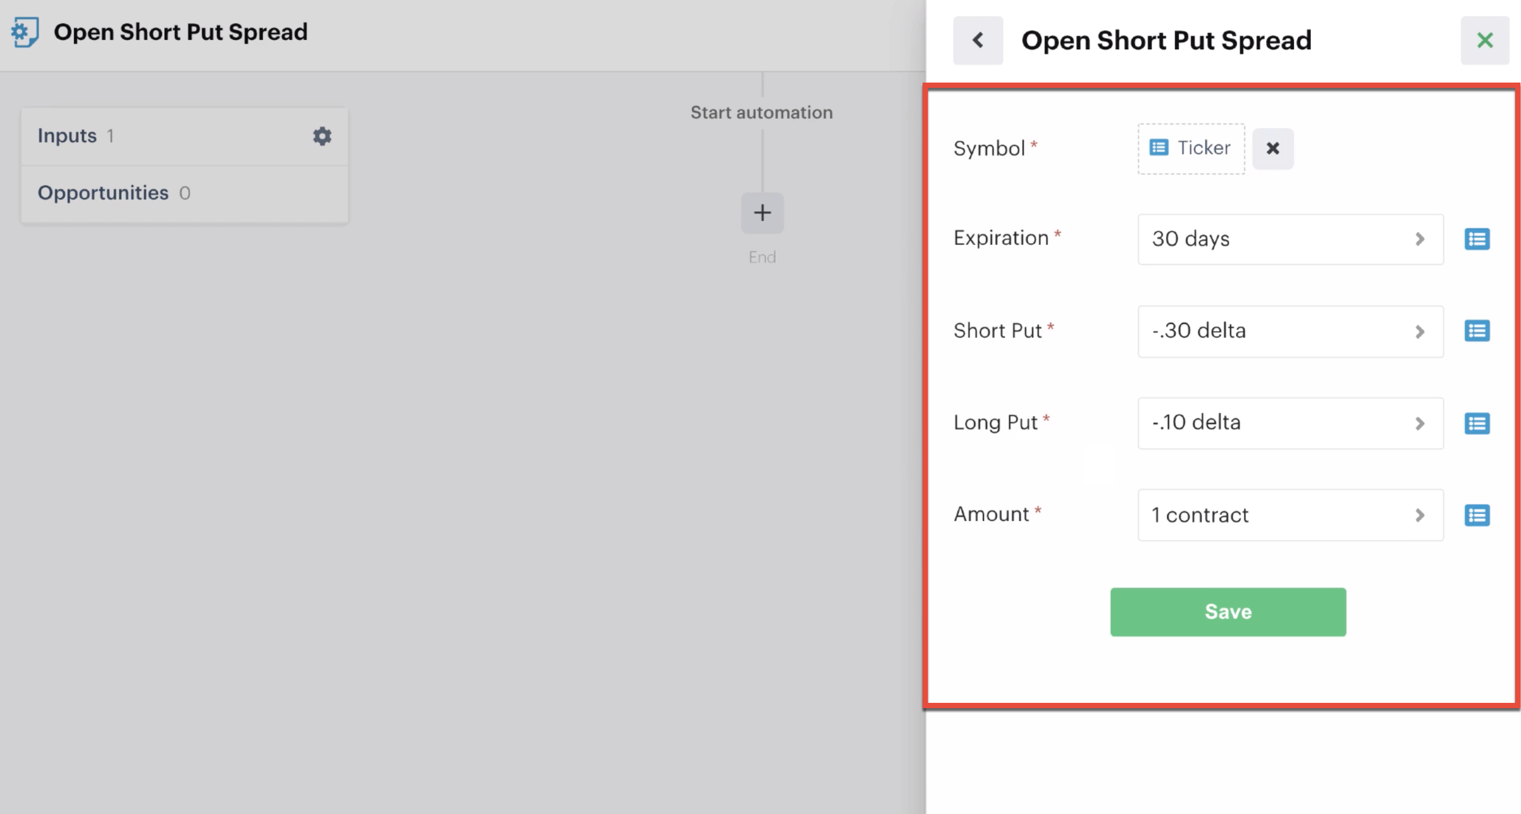1521x814 pixels.
Task: Click the automation gear icon beside the page title
Action: (x=25, y=32)
